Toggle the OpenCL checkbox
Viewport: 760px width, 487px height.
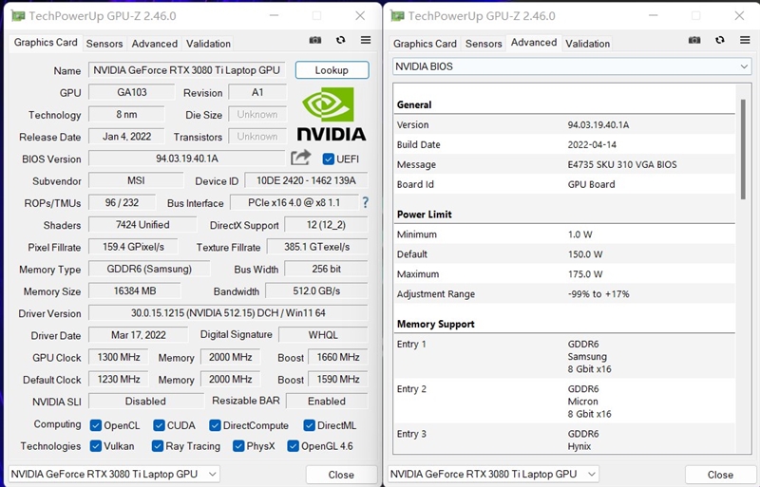tap(96, 425)
